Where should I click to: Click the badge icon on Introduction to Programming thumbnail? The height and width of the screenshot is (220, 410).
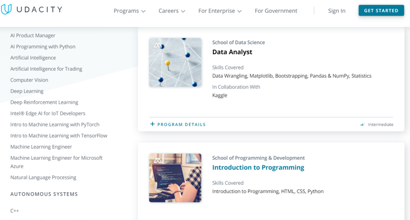pyautogui.click(x=158, y=161)
